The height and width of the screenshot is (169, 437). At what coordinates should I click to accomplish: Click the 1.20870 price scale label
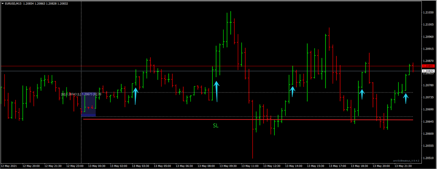click(429, 61)
